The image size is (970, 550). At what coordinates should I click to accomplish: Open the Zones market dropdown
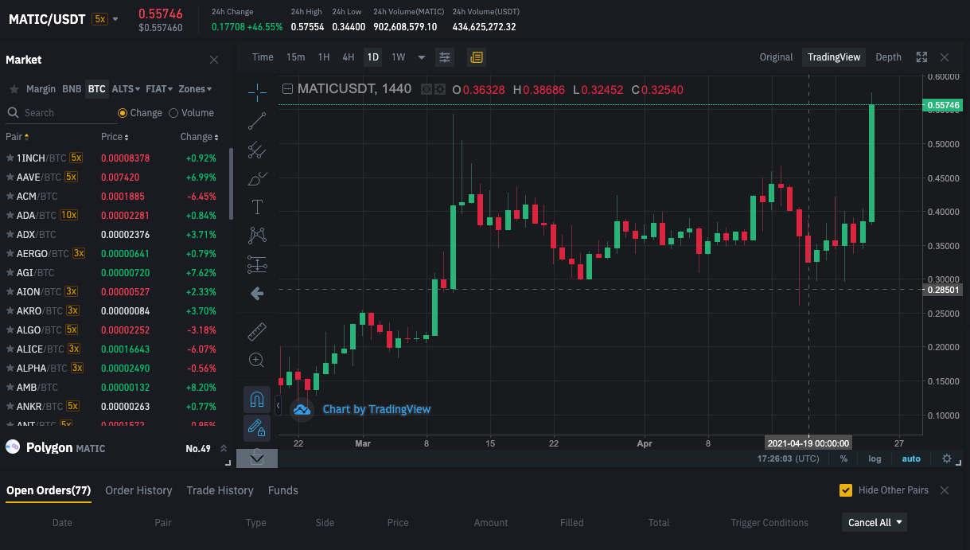pyautogui.click(x=195, y=89)
